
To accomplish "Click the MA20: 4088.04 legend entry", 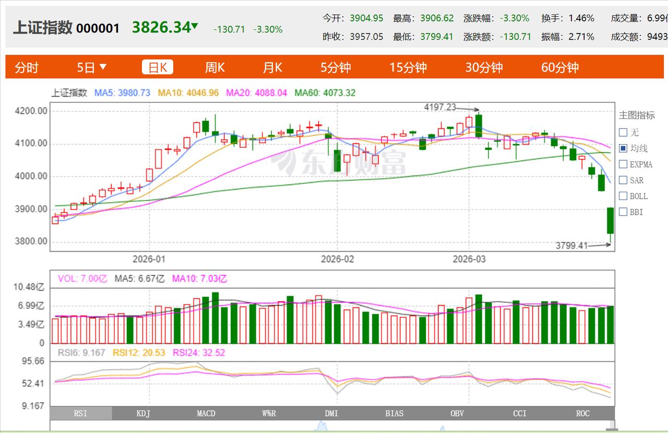I will pyautogui.click(x=257, y=93).
